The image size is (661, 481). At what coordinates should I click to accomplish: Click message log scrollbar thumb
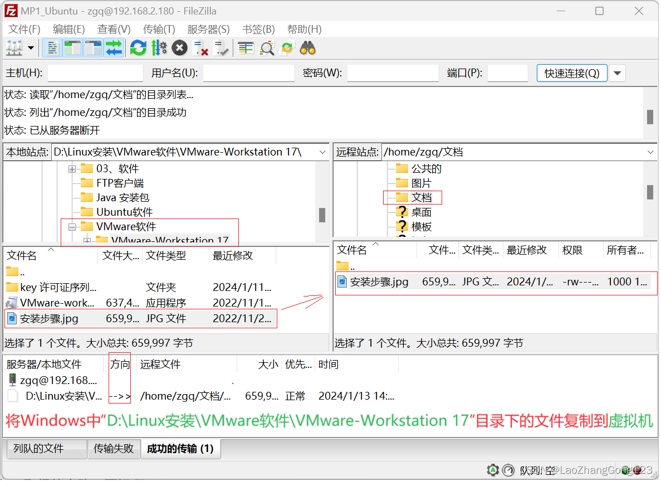coord(650,117)
